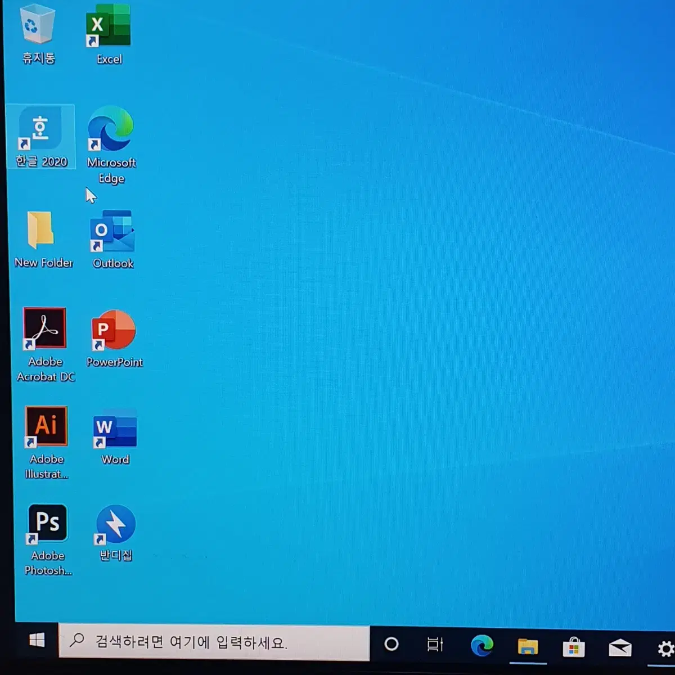Open the Windows Start menu
Viewport: 675px width, 675px height.
tap(37, 640)
